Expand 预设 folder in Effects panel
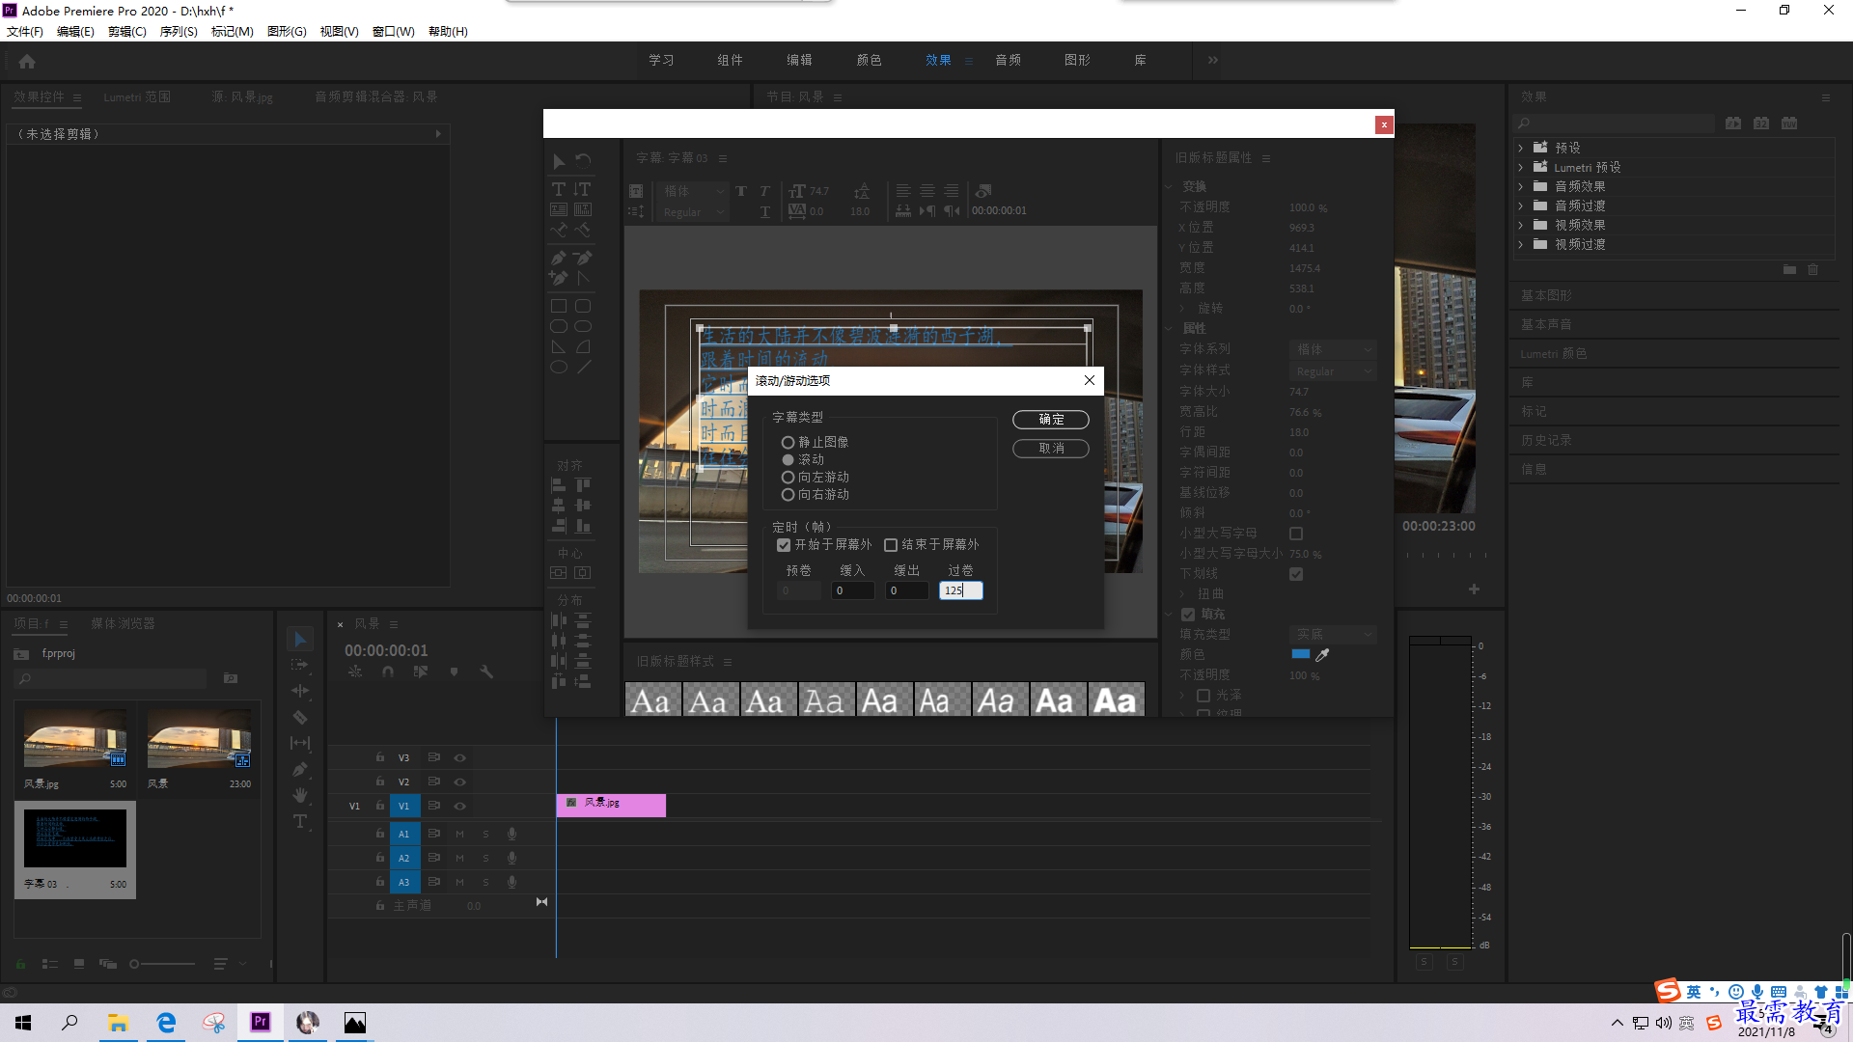Viewport: 1853px width, 1042px height. pos(1521,148)
